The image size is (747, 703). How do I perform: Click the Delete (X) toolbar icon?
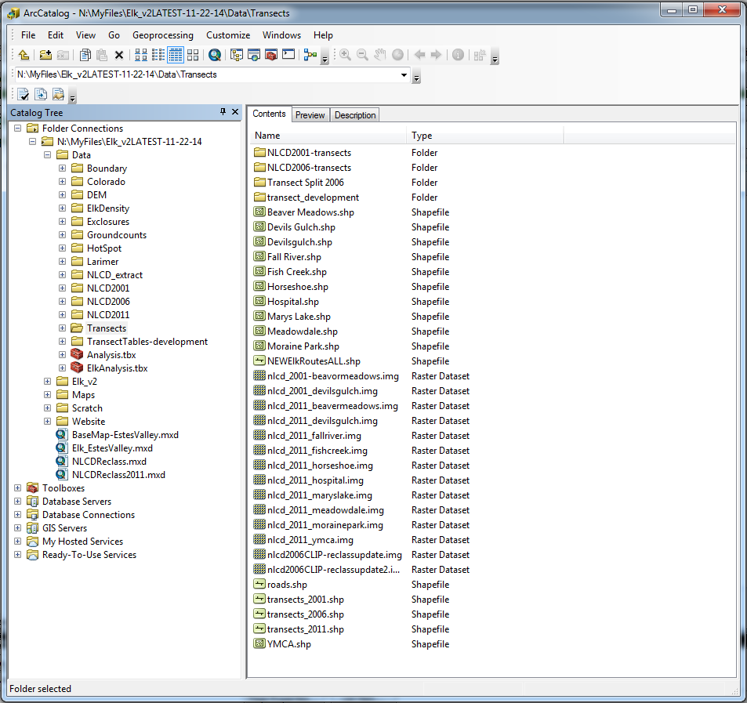pos(119,55)
